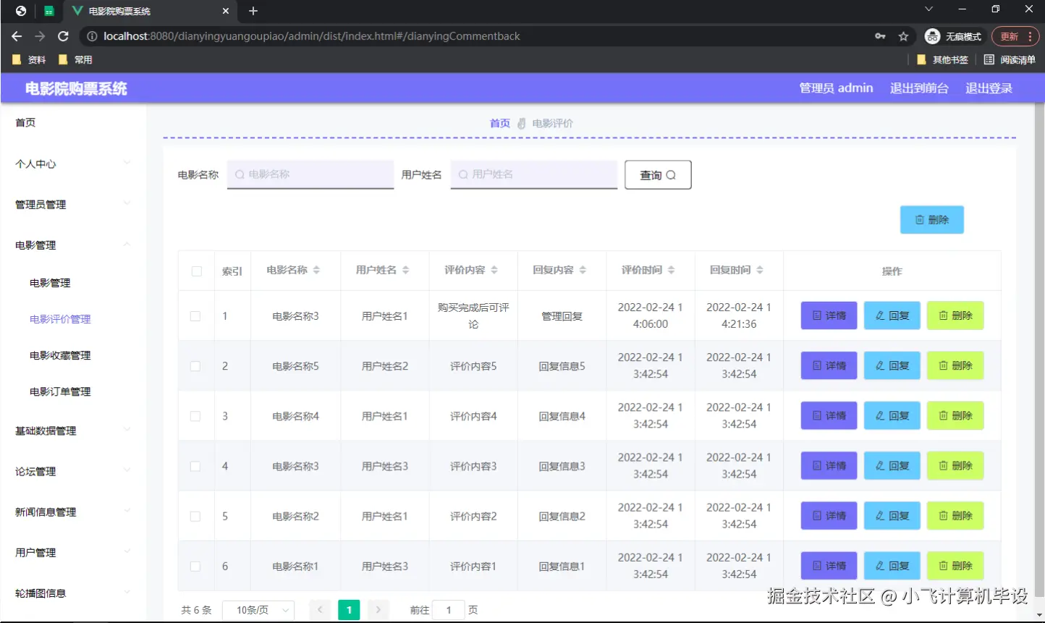This screenshot has height=623, width=1045.
Task: Click 回复 for row 2 电影名称5
Action: point(892,365)
